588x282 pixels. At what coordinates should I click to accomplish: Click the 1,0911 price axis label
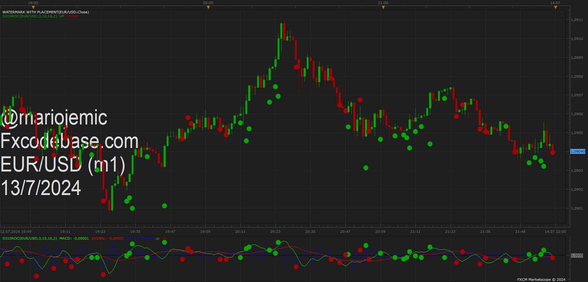point(577,20)
